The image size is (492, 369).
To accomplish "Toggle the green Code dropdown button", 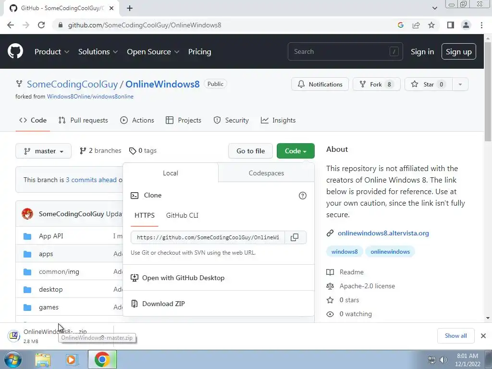I will [295, 151].
